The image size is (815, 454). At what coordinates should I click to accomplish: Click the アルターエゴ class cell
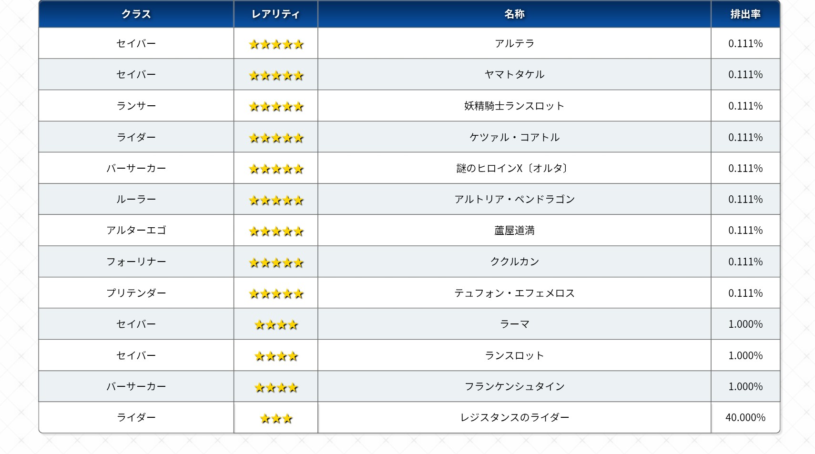136,231
